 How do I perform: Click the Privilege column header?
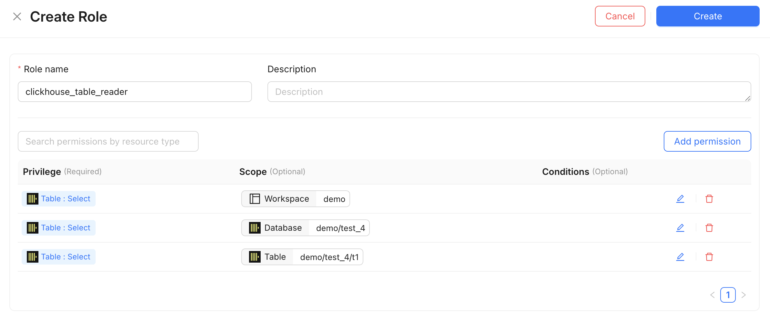pyautogui.click(x=42, y=172)
